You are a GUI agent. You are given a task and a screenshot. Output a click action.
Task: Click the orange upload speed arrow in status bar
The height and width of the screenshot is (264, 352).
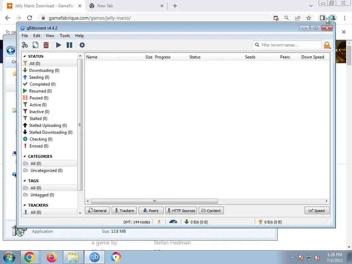tap(261, 222)
